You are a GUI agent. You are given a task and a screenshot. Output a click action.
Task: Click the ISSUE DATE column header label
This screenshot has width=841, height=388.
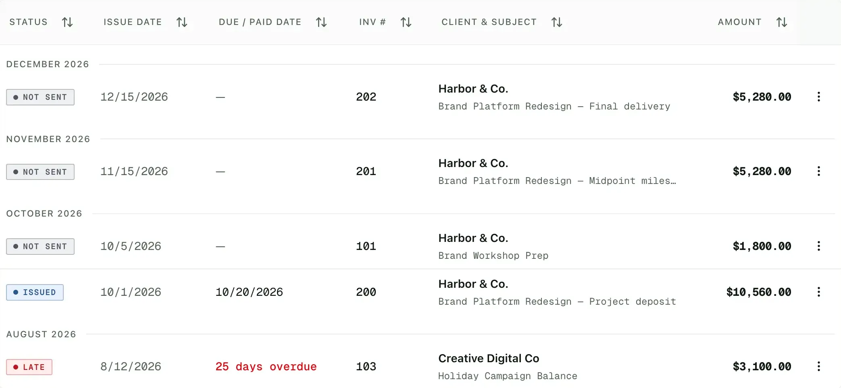point(133,22)
